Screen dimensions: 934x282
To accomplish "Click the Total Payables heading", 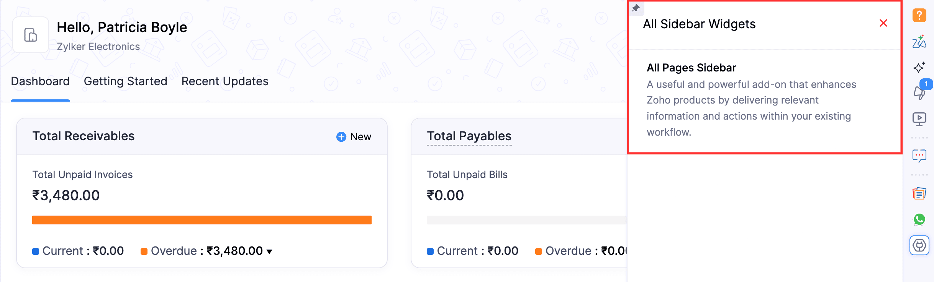I will 469,136.
